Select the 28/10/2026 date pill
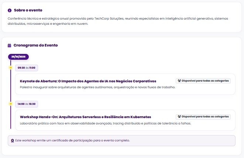 coord(18,56)
